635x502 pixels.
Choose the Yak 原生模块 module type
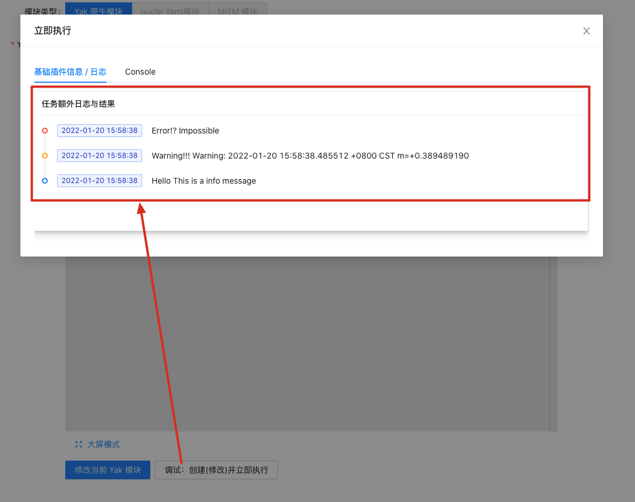98,10
